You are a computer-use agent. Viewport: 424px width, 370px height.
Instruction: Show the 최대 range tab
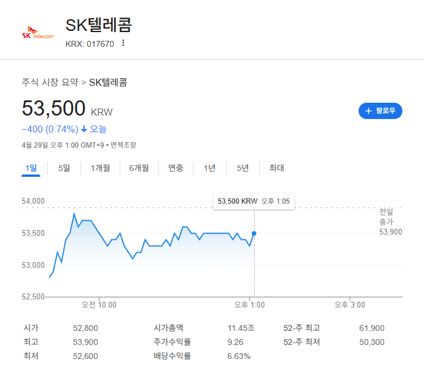click(276, 168)
